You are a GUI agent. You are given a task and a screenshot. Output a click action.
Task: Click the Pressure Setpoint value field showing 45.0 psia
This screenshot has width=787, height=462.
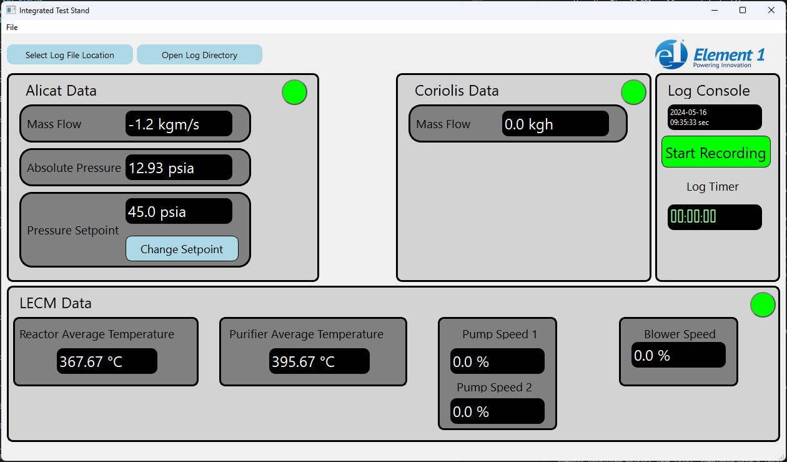click(179, 211)
